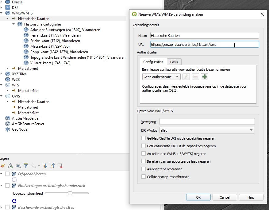The height and width of the screenshot is (210, 269).
Task: Click the Mercatornet connection icon under WMS/WMTS
Action: [x=14, y=69]
